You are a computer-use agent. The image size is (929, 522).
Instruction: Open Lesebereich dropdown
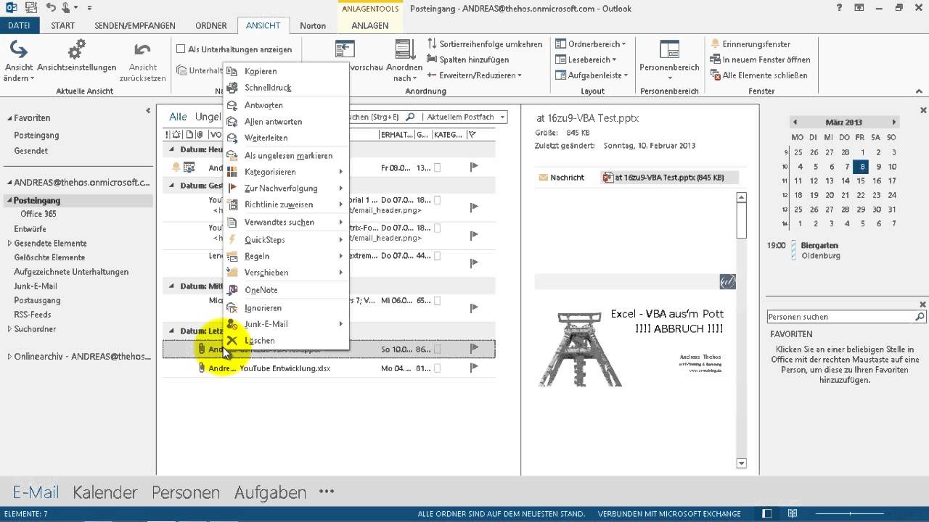coord(586,59)
